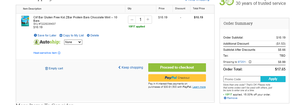296x105 pixels.
Task: Click into the Promo Code input field
Action: click(242, 79)
